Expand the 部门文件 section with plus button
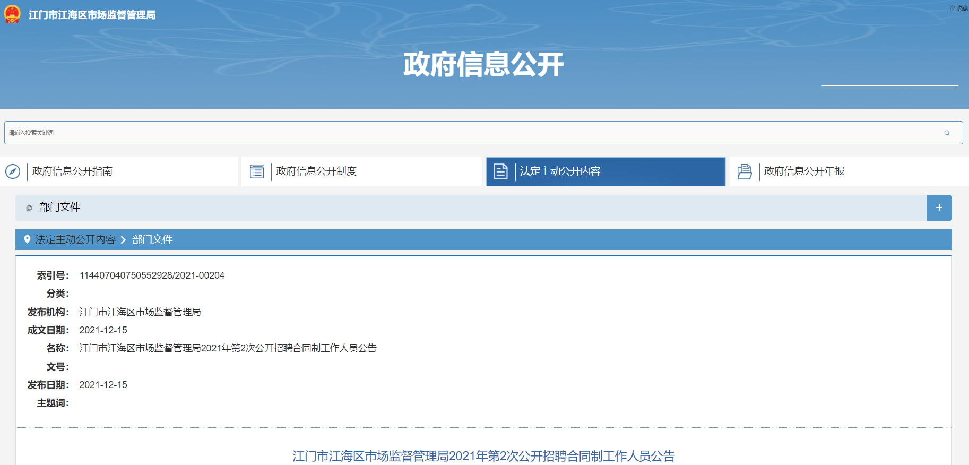 (x=939, y=208)
